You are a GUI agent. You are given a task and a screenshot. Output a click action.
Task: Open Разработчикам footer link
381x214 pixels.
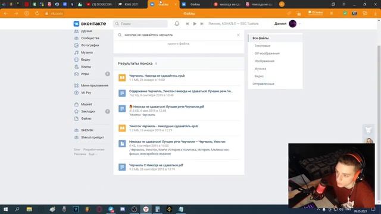point(94,149)
